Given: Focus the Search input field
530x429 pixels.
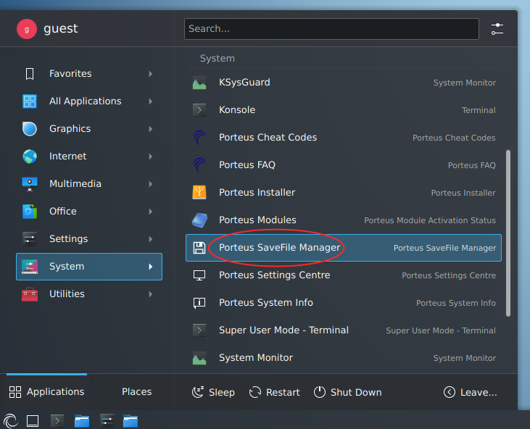Looking at the screenshot, I should click(331, 29).
